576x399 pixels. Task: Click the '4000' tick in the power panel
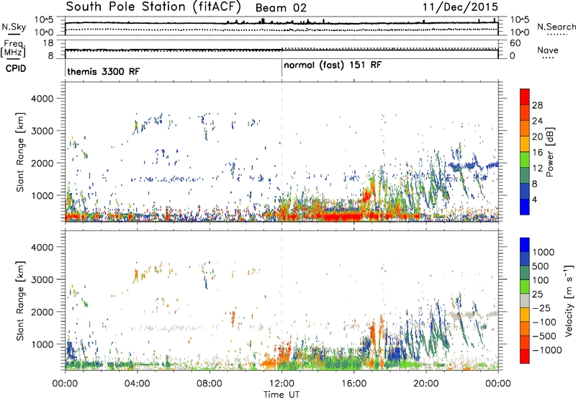pyautogui.click(x=42, y=99)
